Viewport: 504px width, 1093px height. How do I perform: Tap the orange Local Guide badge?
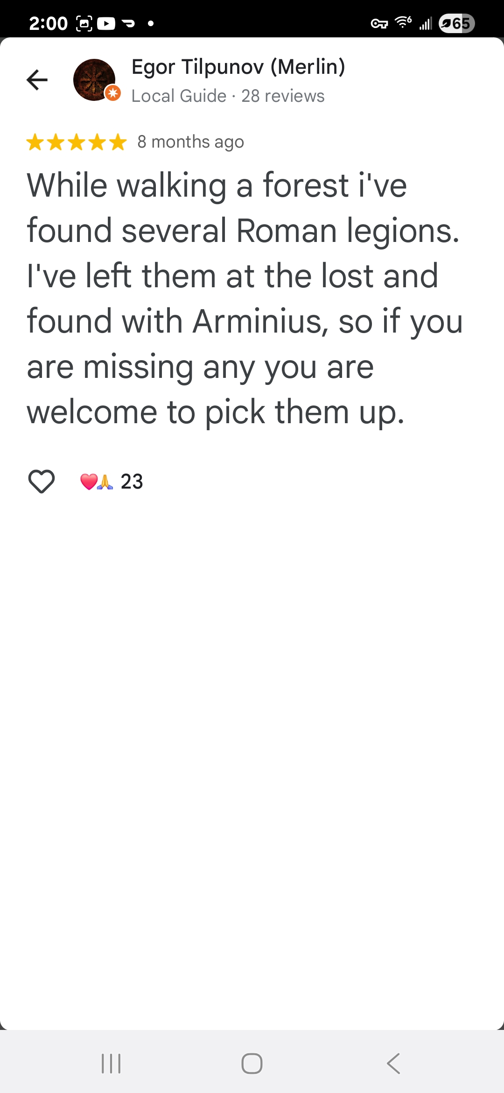pos(113,93)
